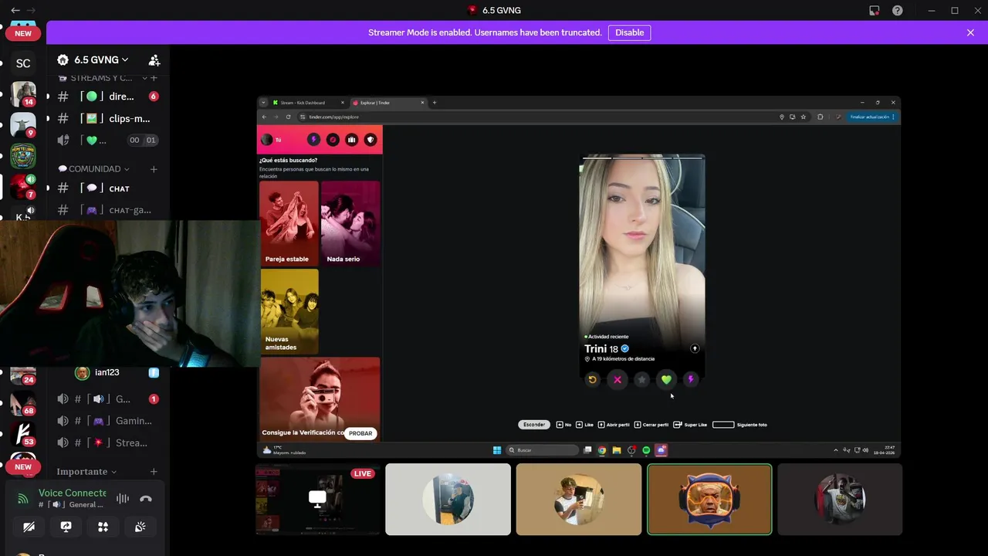Viewport: 988px width, 556px height.
Task: Disconnect from voice with hang-up icon
Action: point(146,499)
